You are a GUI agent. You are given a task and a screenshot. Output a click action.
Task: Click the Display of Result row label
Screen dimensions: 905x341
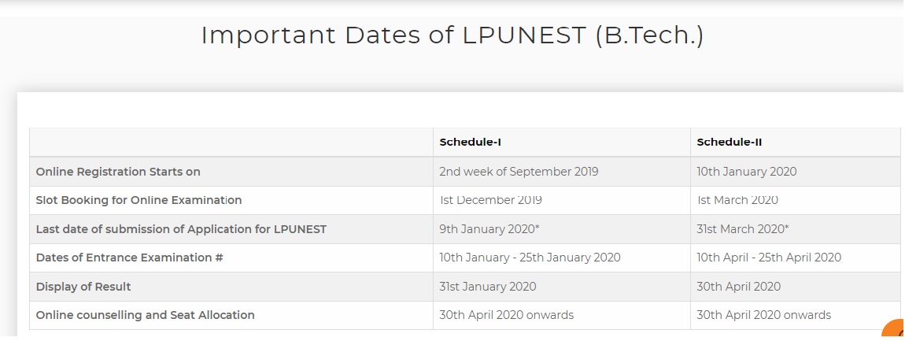pyautogui.click(x=83, y=287)
